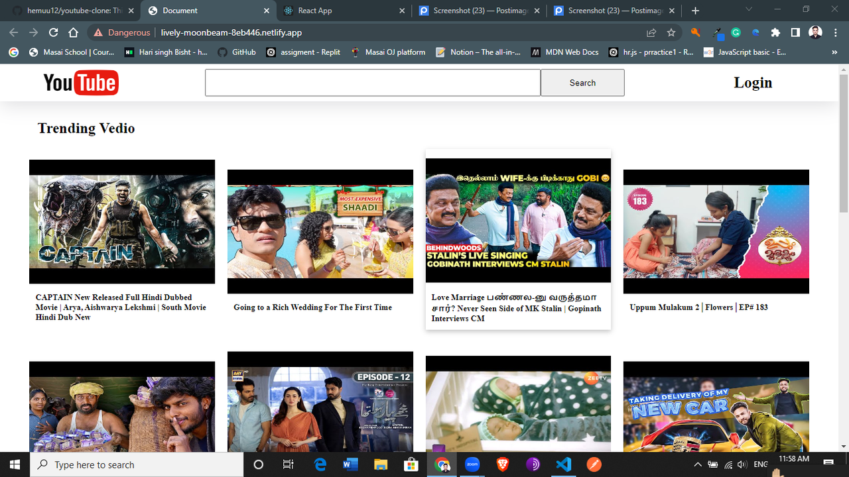
Task: Open the CAPTAIN movie thumbnail
Action: [122, 222]
